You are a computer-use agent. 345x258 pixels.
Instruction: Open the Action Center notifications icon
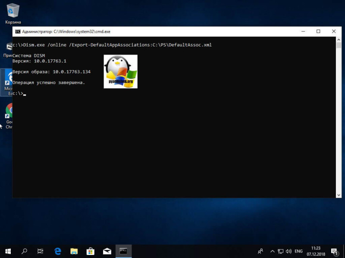pyautogui.click(x=334, y=251)
